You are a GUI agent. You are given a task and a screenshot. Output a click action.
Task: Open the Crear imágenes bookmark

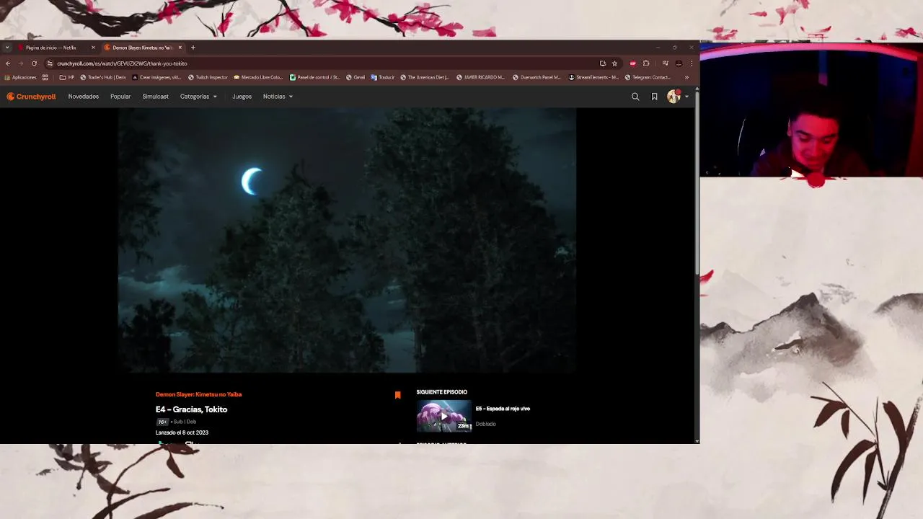[x=156, y=77]
